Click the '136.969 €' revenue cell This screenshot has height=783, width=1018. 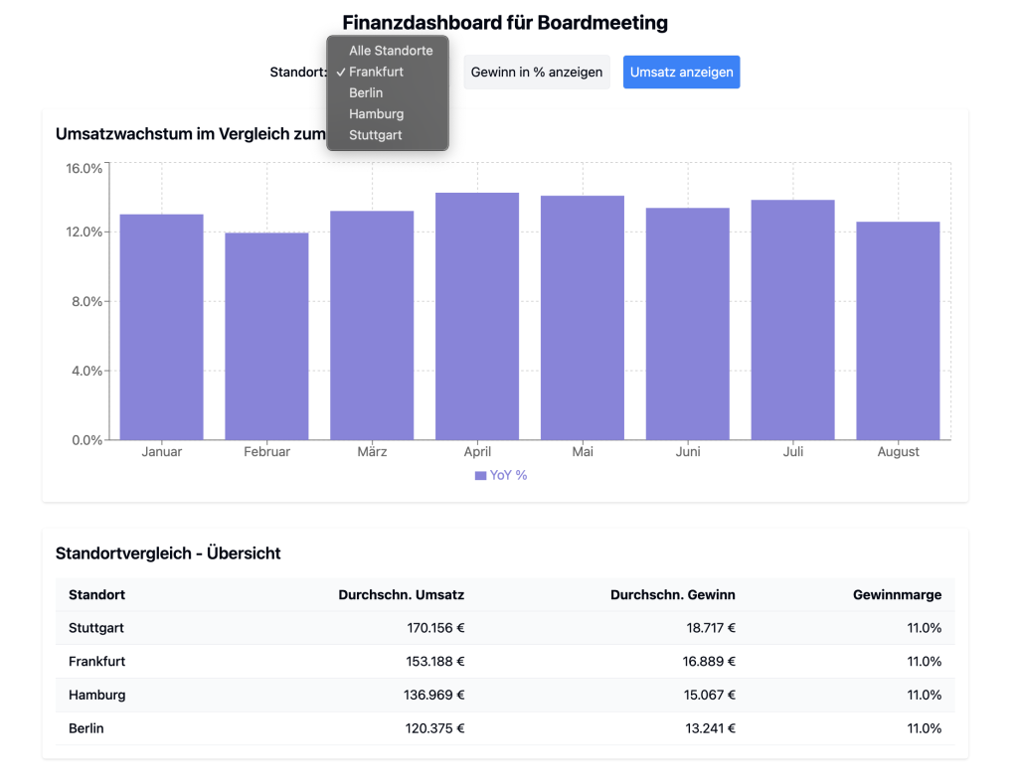434,695
